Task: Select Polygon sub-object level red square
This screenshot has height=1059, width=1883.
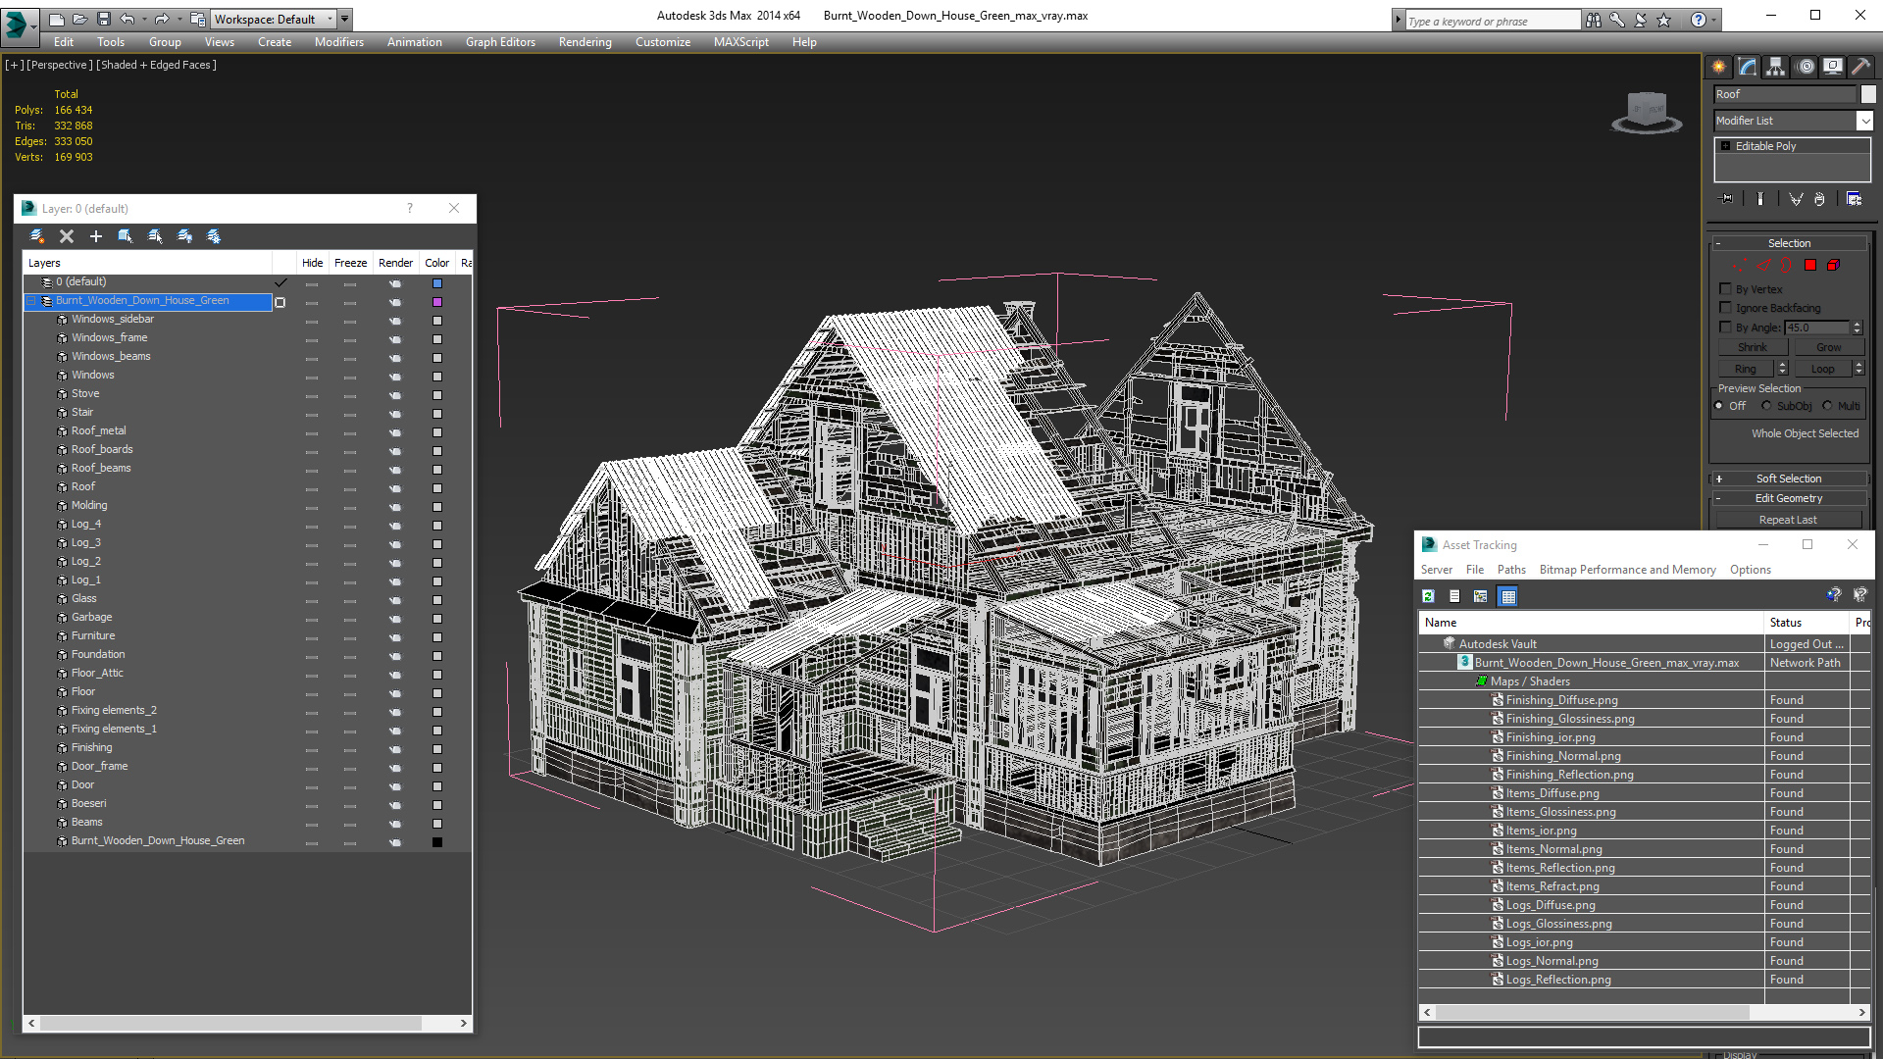Action: click(x=1810, y=266)
